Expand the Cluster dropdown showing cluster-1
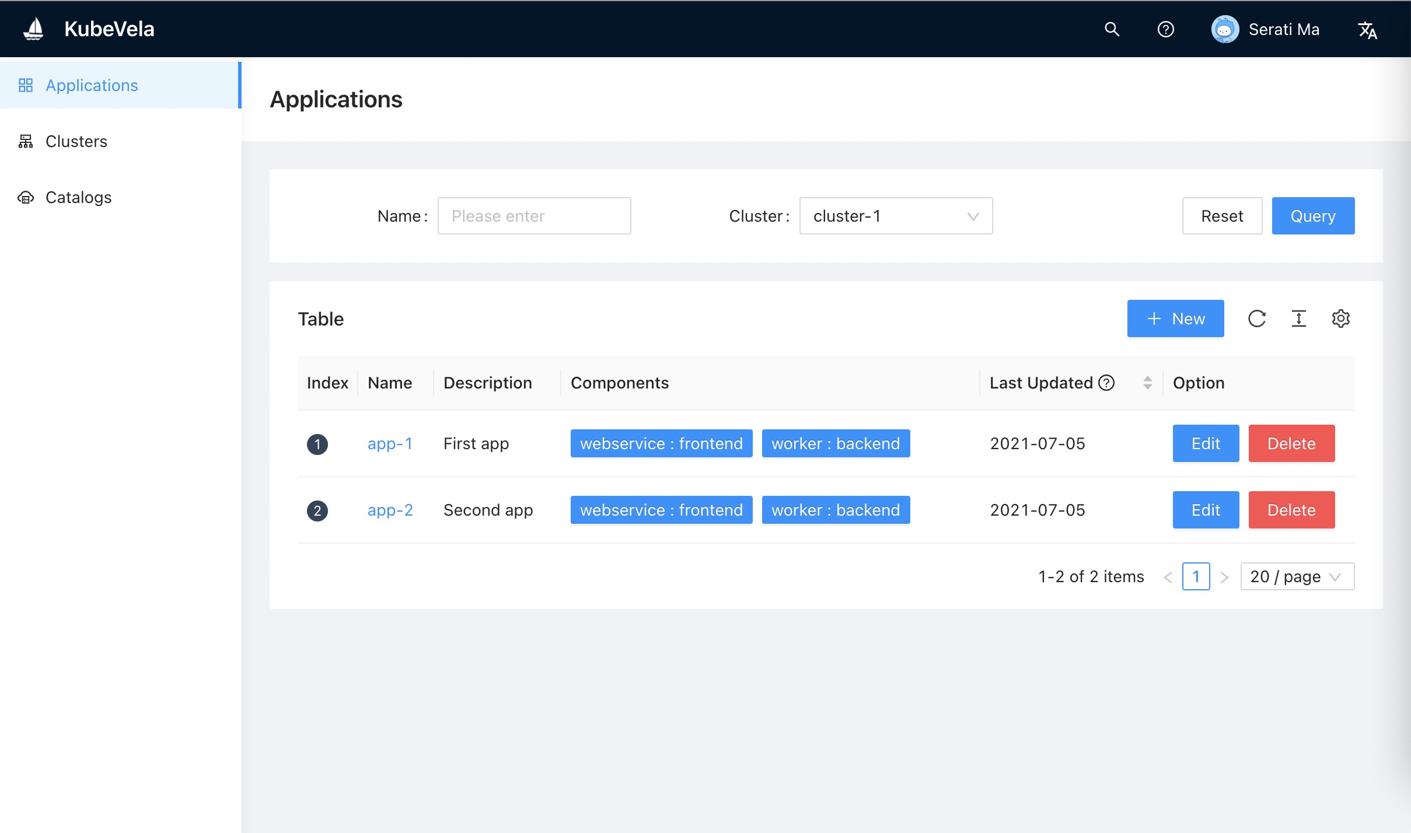 tap(896, 216)
